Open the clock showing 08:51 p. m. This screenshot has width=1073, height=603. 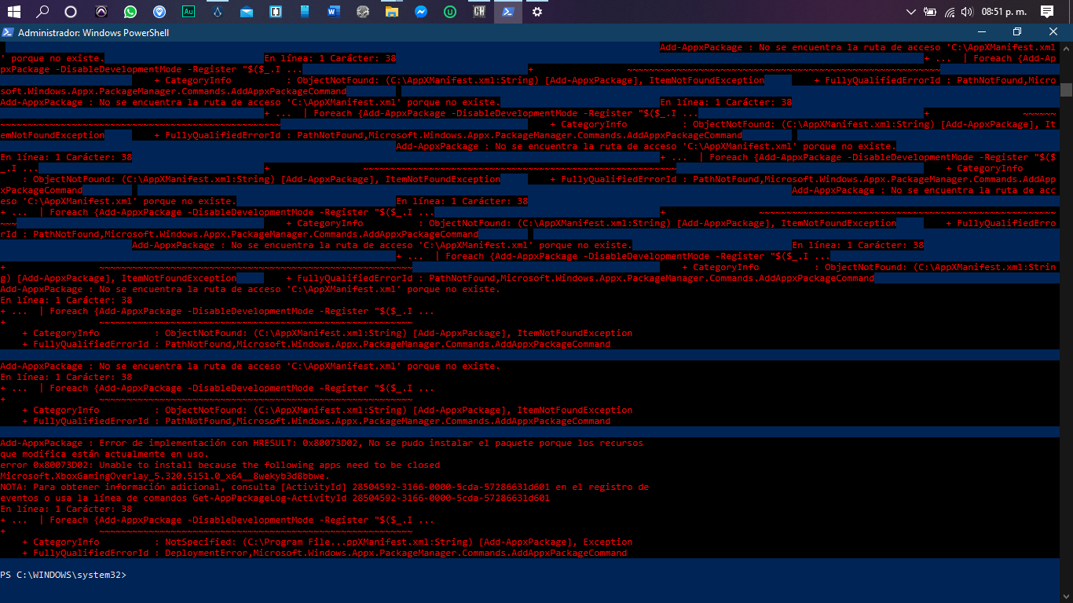click(1004, 12)
